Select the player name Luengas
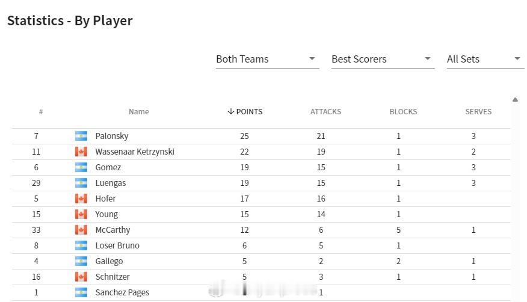 tap(111, 183)
